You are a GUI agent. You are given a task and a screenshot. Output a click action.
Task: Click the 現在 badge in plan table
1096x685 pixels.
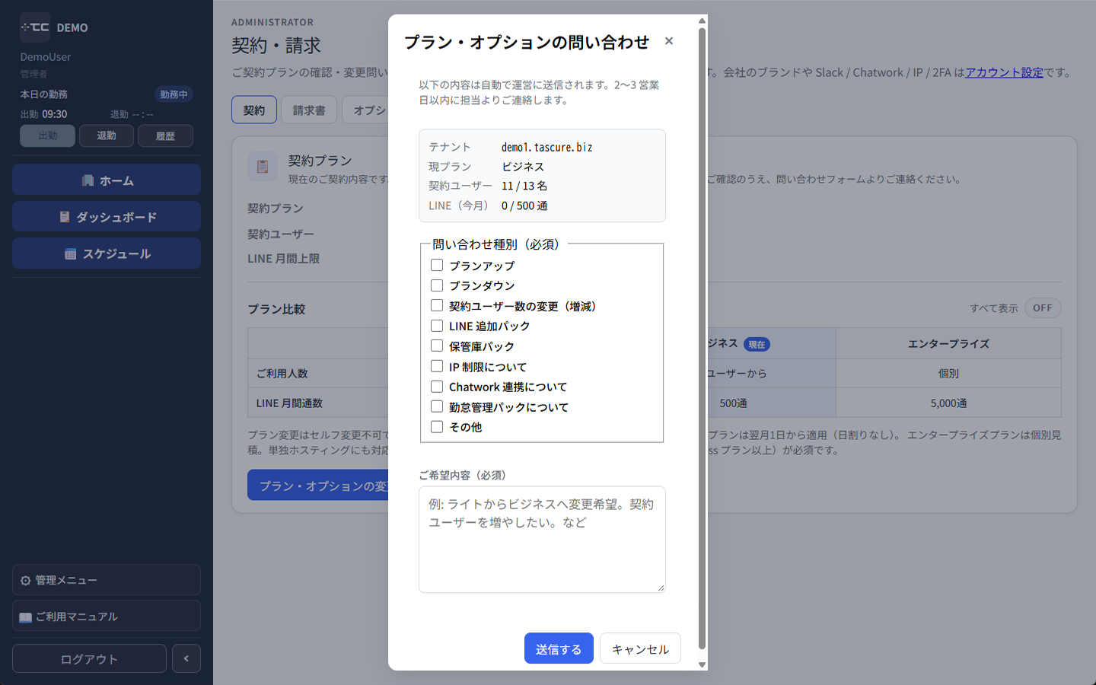pos(757,345)
